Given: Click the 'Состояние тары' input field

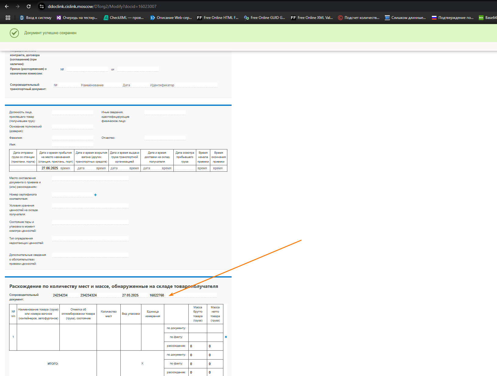Looking at the screenshot, I should pyautogui.click(x=90, y=222).
